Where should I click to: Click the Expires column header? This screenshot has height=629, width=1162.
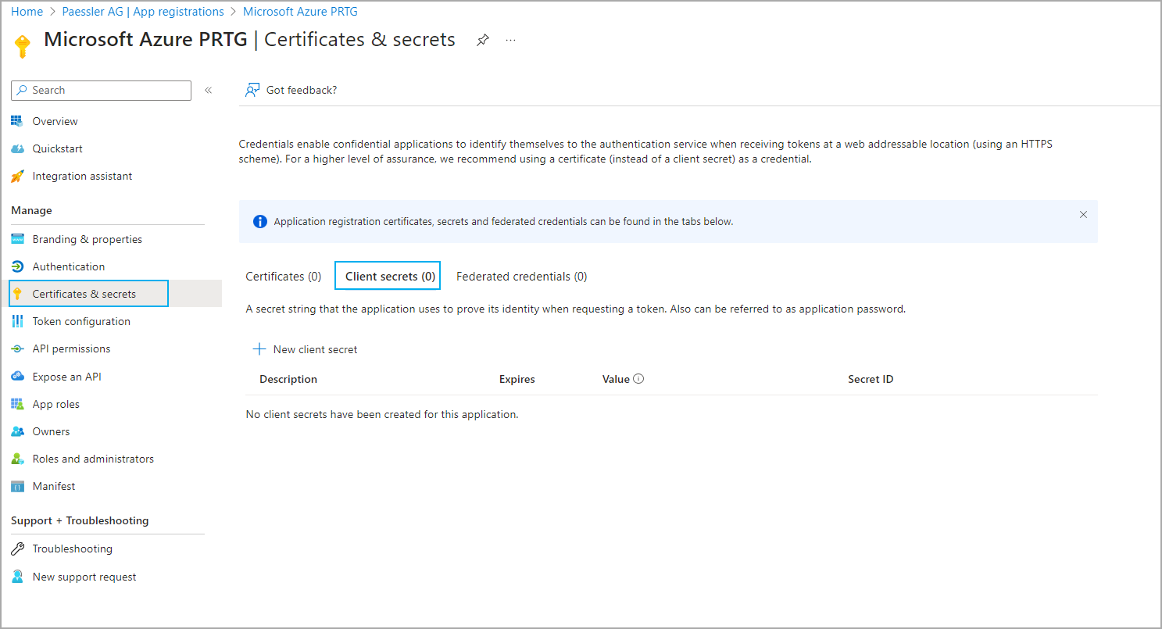[x=517, y=379]
